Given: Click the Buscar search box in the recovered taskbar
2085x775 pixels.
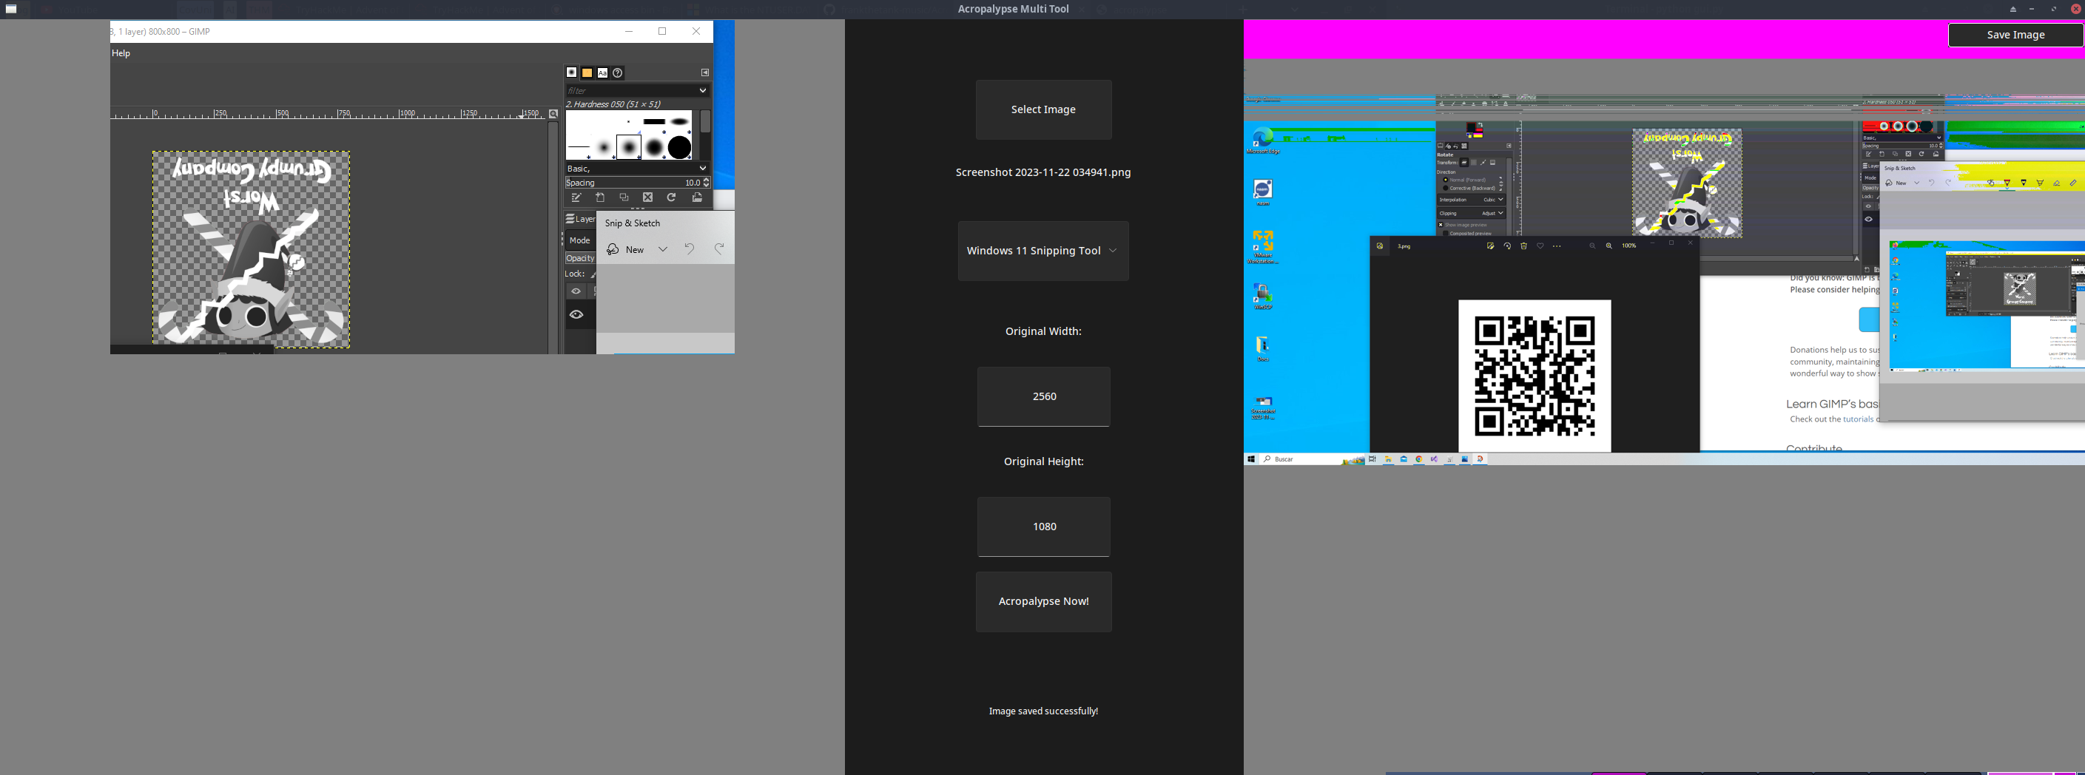Looking at the screenshot, I should (x=1311, y=459).
